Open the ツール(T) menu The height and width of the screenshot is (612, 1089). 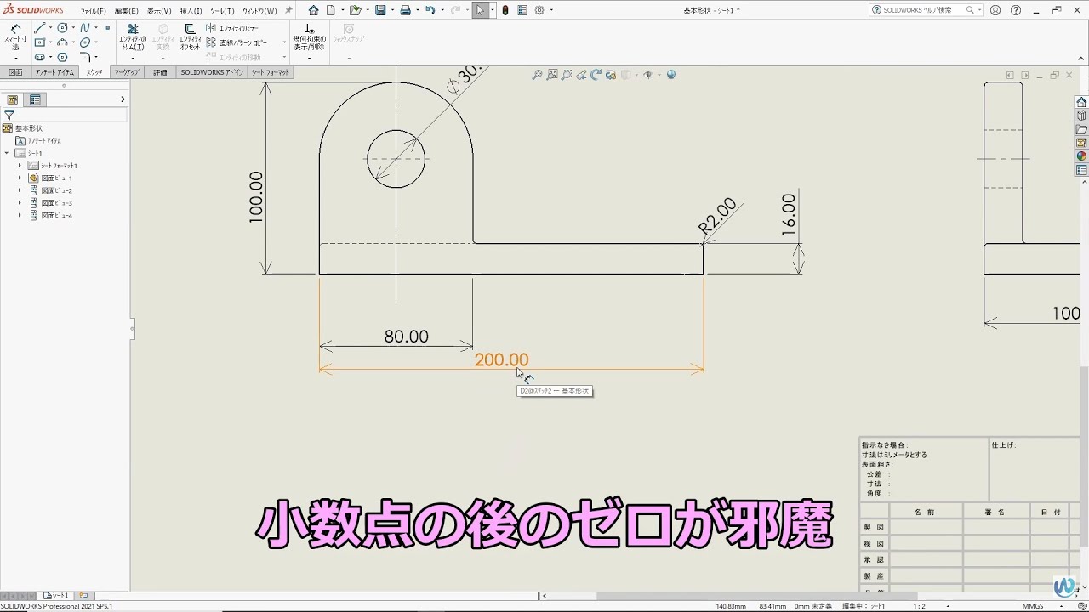222,11
